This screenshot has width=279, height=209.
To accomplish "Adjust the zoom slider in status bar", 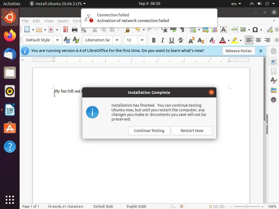I will pos(246,207).
